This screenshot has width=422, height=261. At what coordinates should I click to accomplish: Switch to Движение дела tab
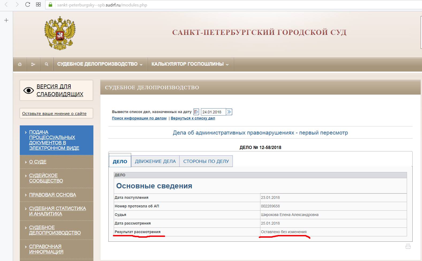tap(155, 161)
